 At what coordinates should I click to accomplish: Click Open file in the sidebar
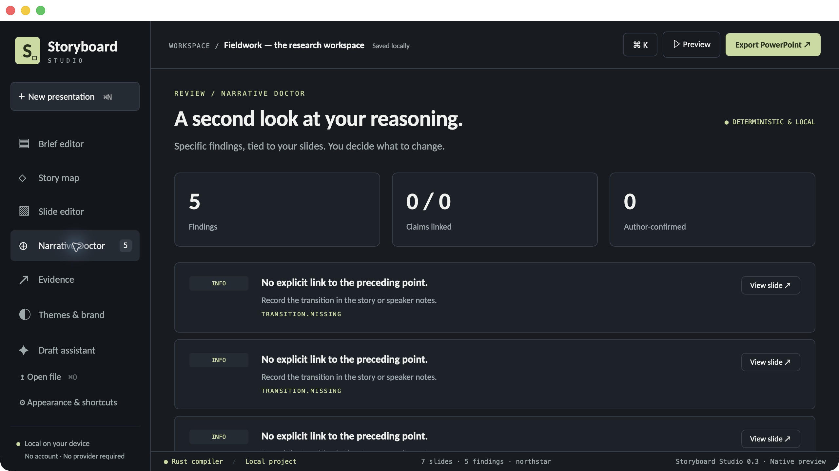pos(49,377)
